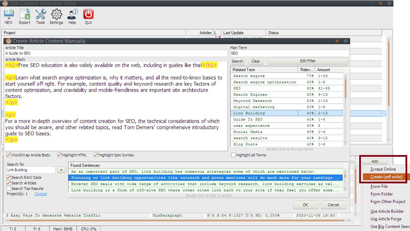Toggle the Highlight HTML checkbox
The height and width of the screenshot is (231, 410).
coord(59,155)
